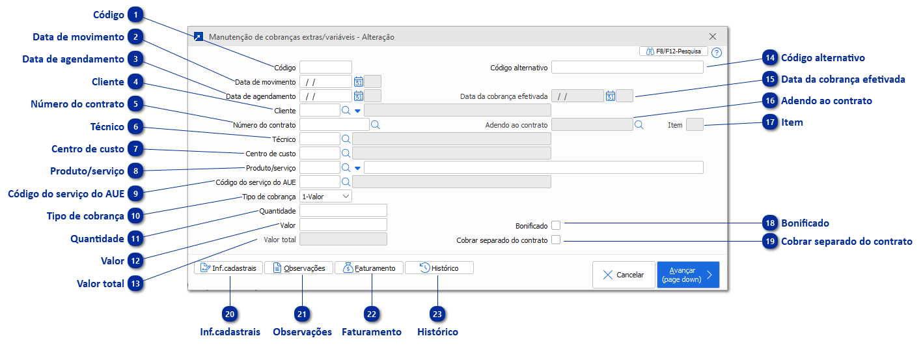Screen dimensions: 923x349
Task: Enable the Bonificado checkbox
Action: tap(556, 225)
